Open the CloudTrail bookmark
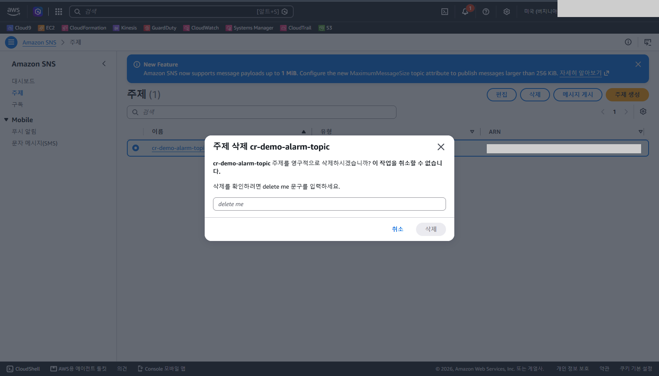This screenshot has width=659, height=376. coord(296,28)
